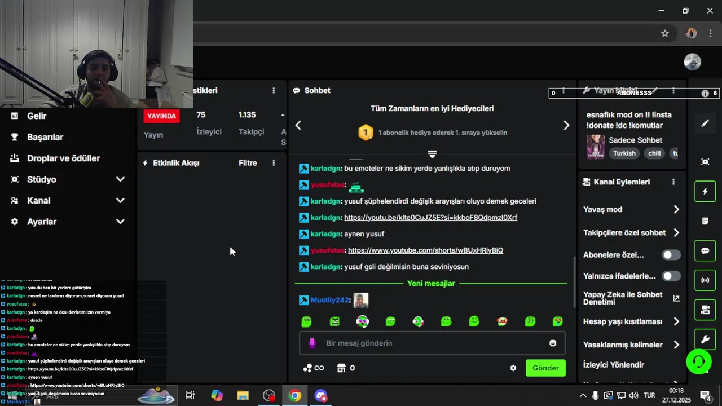Open statistics panel three-dot menu
Image resolution: width=722 pixels, height=406 pixels.
(274, 90)
